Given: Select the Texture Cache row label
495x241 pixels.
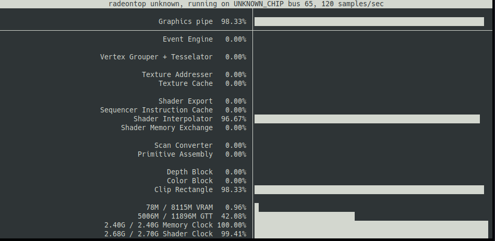Looking at the screenshot, I should pos(185,83).
